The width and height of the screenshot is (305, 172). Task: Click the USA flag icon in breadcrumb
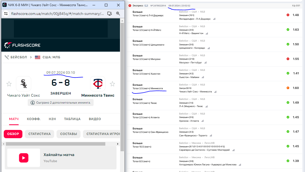click(x=38, y=57)
